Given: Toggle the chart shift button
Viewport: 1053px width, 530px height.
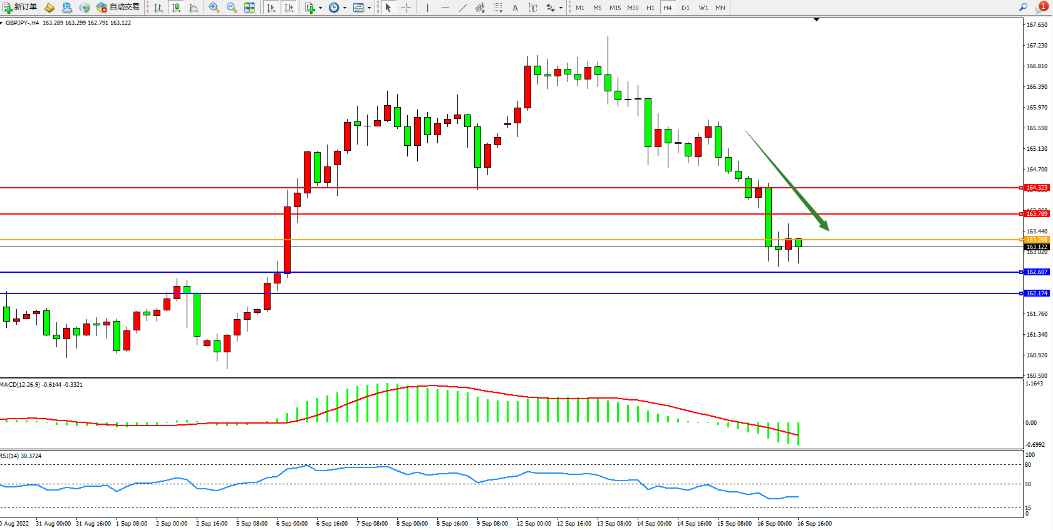Looking at the screenshot, I should point(289,8).
